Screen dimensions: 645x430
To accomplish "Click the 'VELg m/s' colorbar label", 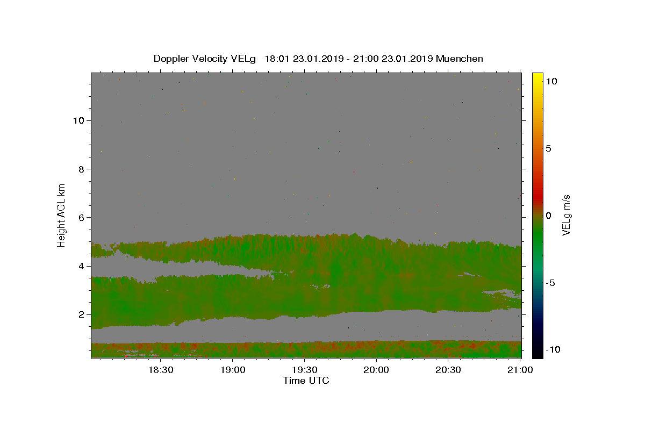I will (x=566, y=215).
